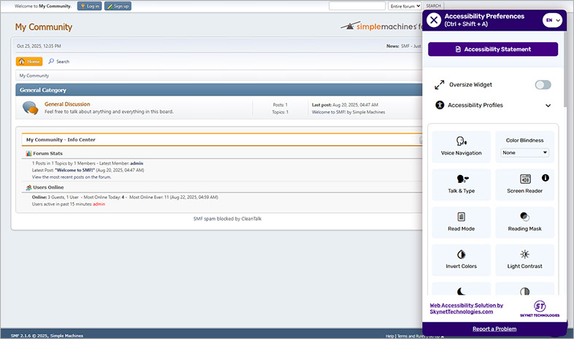
Task: Enable Read Mode
Action: (x=462, y=222)
